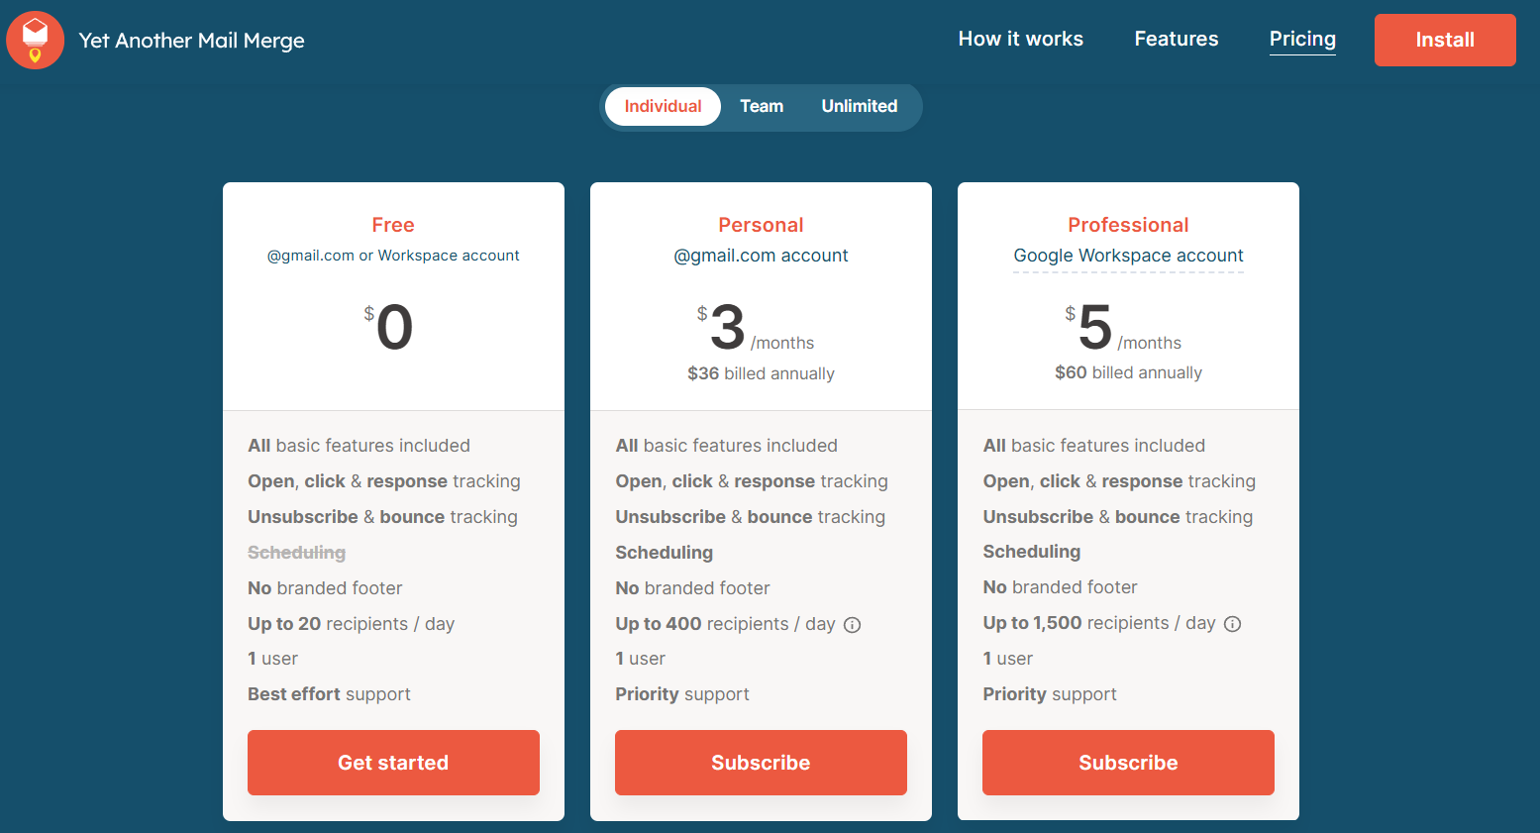Click 'Open, click & response tracking' in Personal plan

(751, 481)
